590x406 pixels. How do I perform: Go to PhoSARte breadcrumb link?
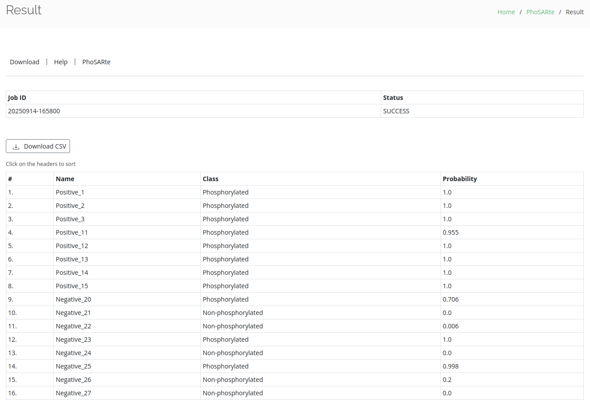[540, 12]
